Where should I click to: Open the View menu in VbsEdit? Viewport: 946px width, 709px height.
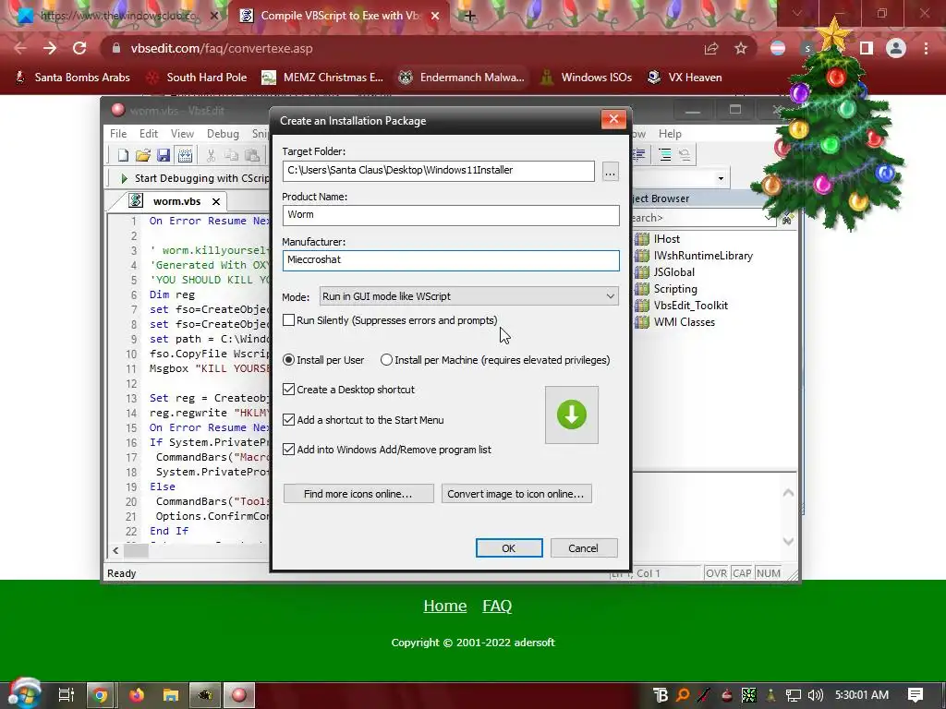(182, 134)
